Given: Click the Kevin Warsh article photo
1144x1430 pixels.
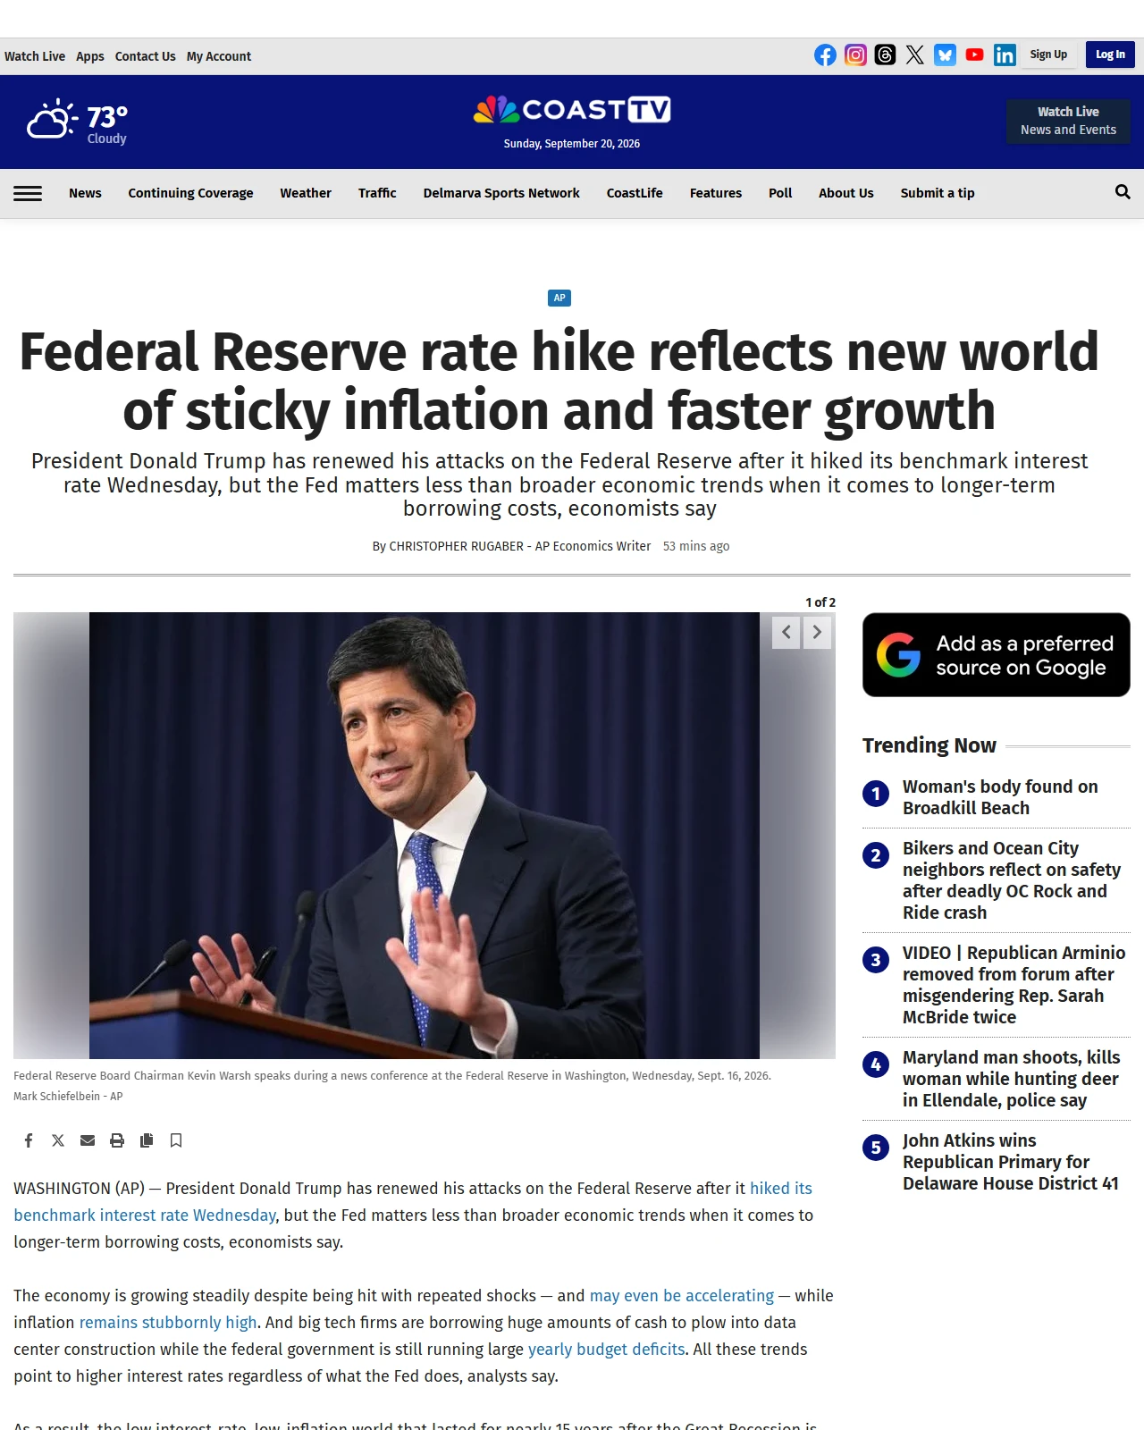Looking at the screenshot, I should (x=425, y=836).
